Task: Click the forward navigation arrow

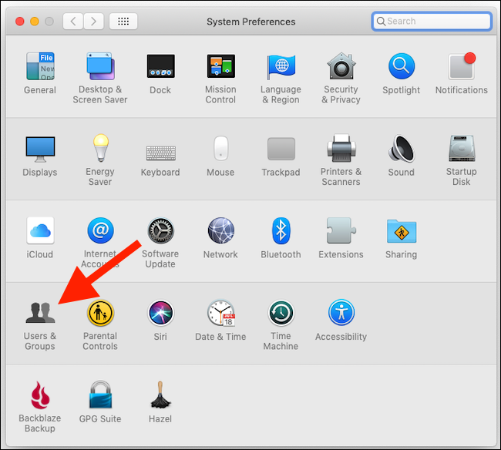Action: [93, 22]
